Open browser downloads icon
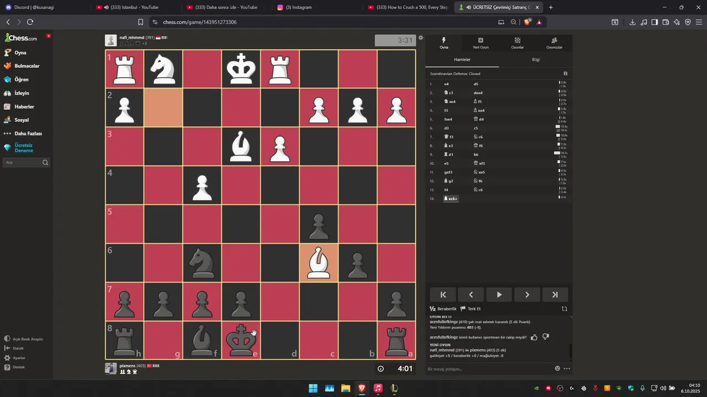This screenshot has width=707, height=397. tap(632, 22)
